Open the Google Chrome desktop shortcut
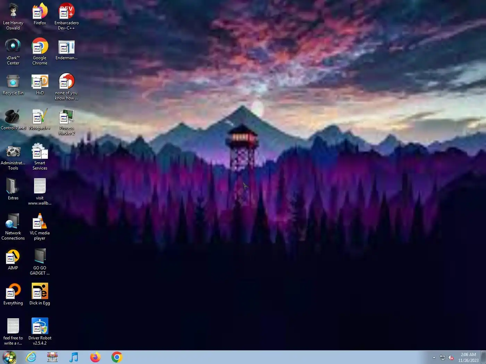 coord(40,51)
